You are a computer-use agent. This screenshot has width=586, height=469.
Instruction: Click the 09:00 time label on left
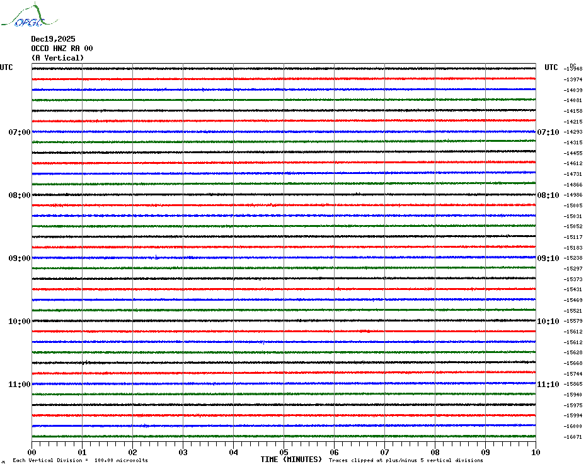(19, 258)
